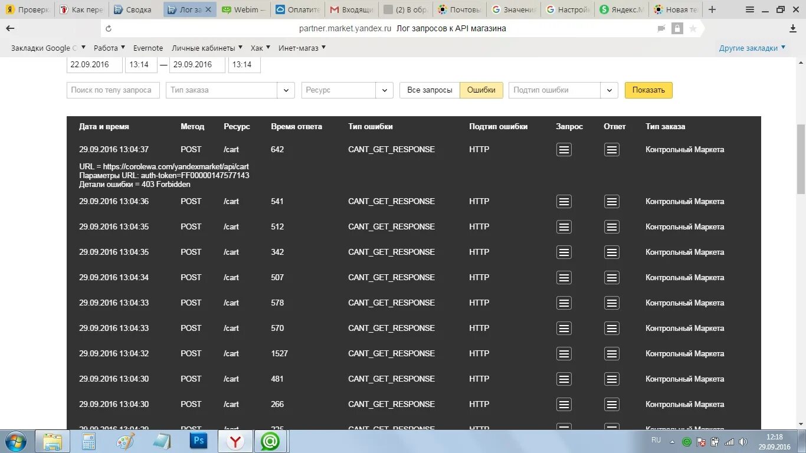Switch to 'Как пере' tab
806x453 pixels.
coord(81,9)
